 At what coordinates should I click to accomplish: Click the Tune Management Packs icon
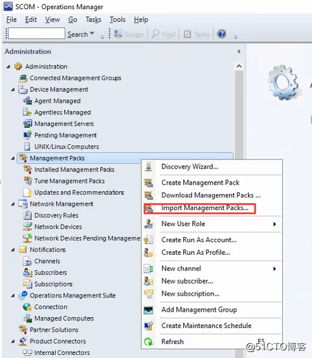(28, 181)
